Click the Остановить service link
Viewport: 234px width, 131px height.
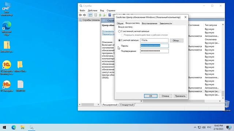(108, 31)
